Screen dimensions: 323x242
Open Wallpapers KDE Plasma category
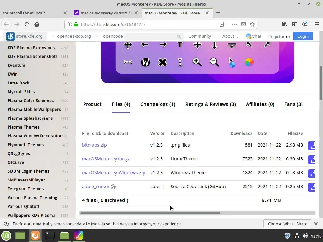tap(31, 216)
